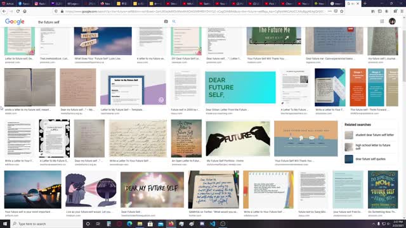The image size is (406, 228).
Task: Click the Windows Start button
Action: 5,224
